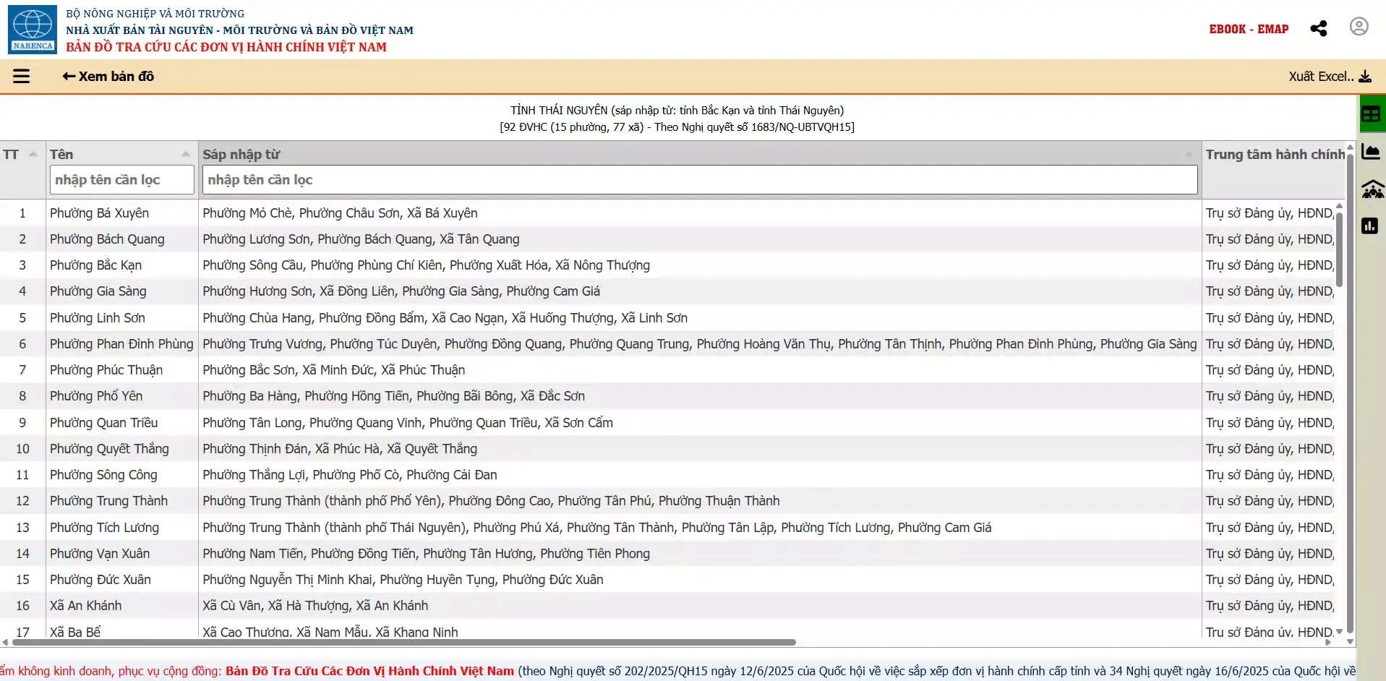Screen dimensions: 1386x681
Task: Focus the Sáp nhập từ filter input
Action: [x=700, y=180]
